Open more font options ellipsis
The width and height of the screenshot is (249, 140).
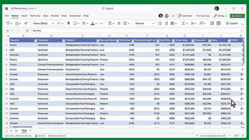(x=101, y=23)
